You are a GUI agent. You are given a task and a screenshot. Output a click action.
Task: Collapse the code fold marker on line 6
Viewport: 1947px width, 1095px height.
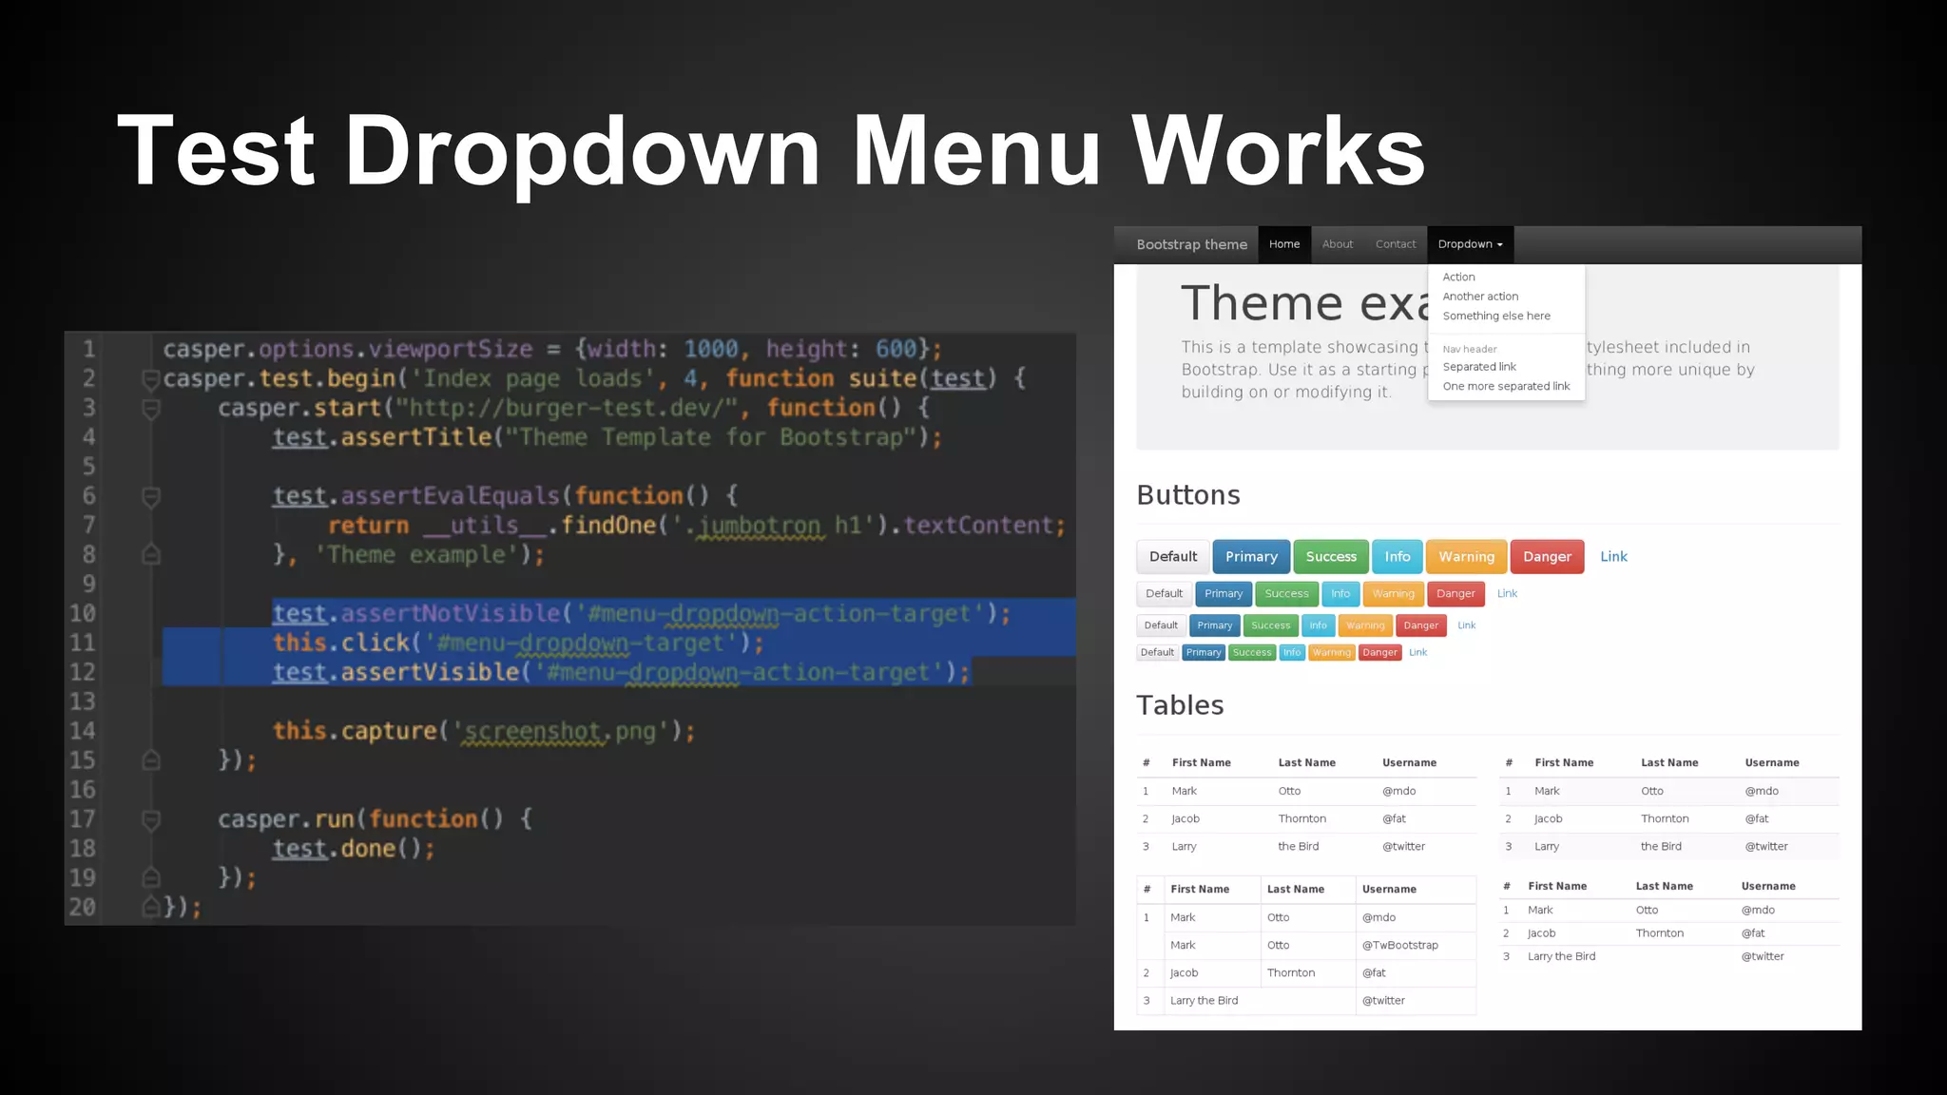(x=150, y=497)
